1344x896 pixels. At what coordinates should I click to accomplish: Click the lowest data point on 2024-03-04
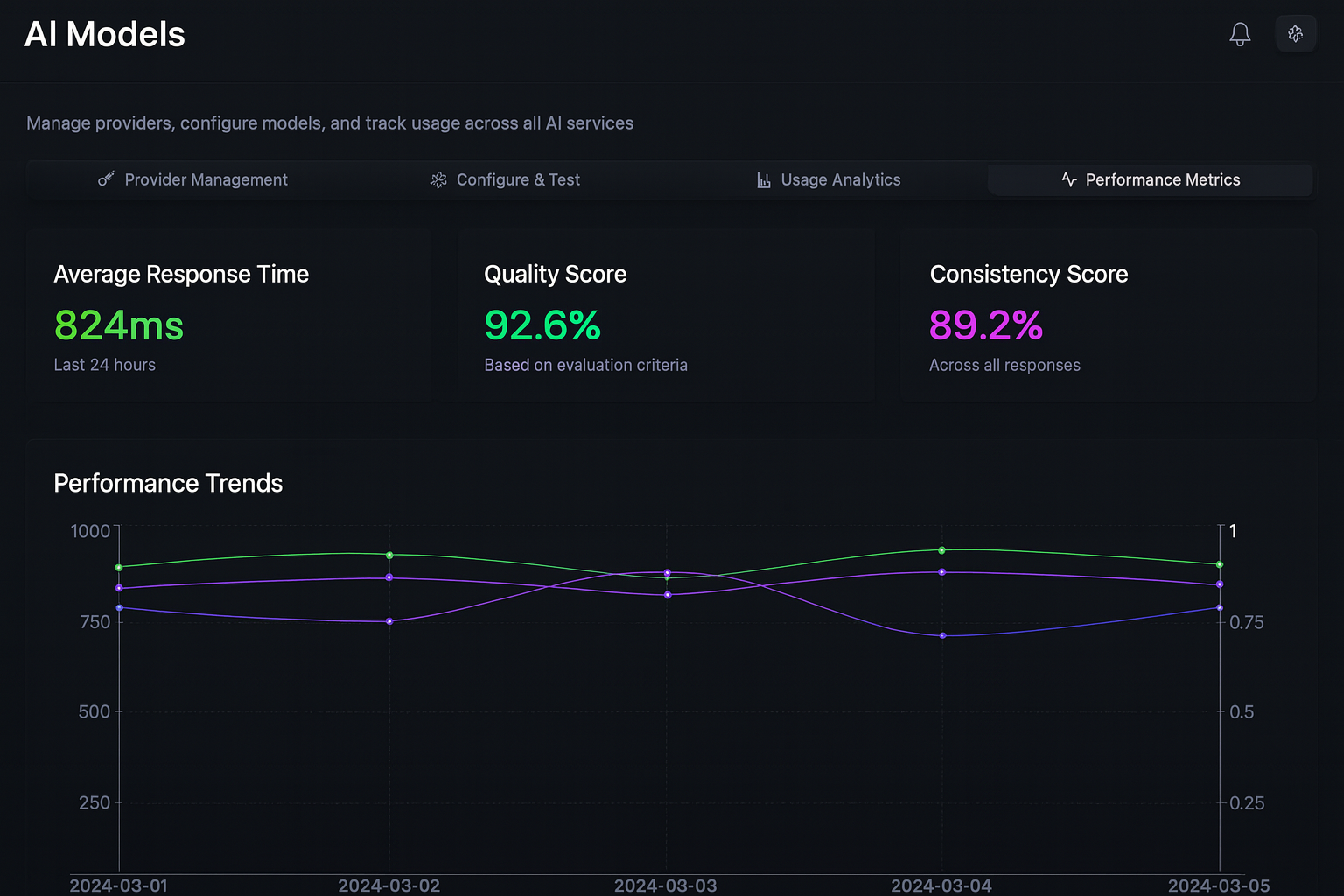(942, 635)
